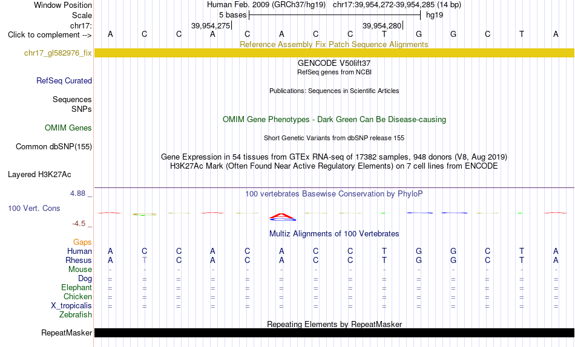Select the Human alignment row label

point(79,251)
